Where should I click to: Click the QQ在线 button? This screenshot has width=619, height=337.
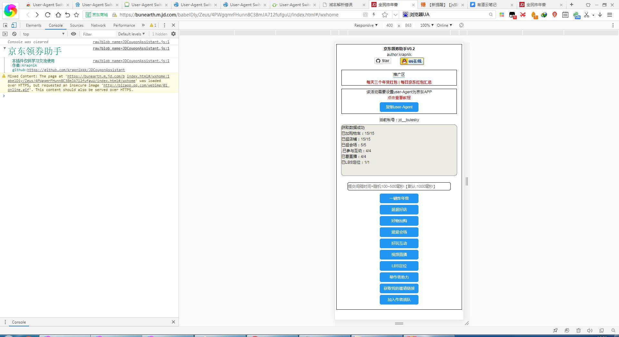click(x=412, y=61)
